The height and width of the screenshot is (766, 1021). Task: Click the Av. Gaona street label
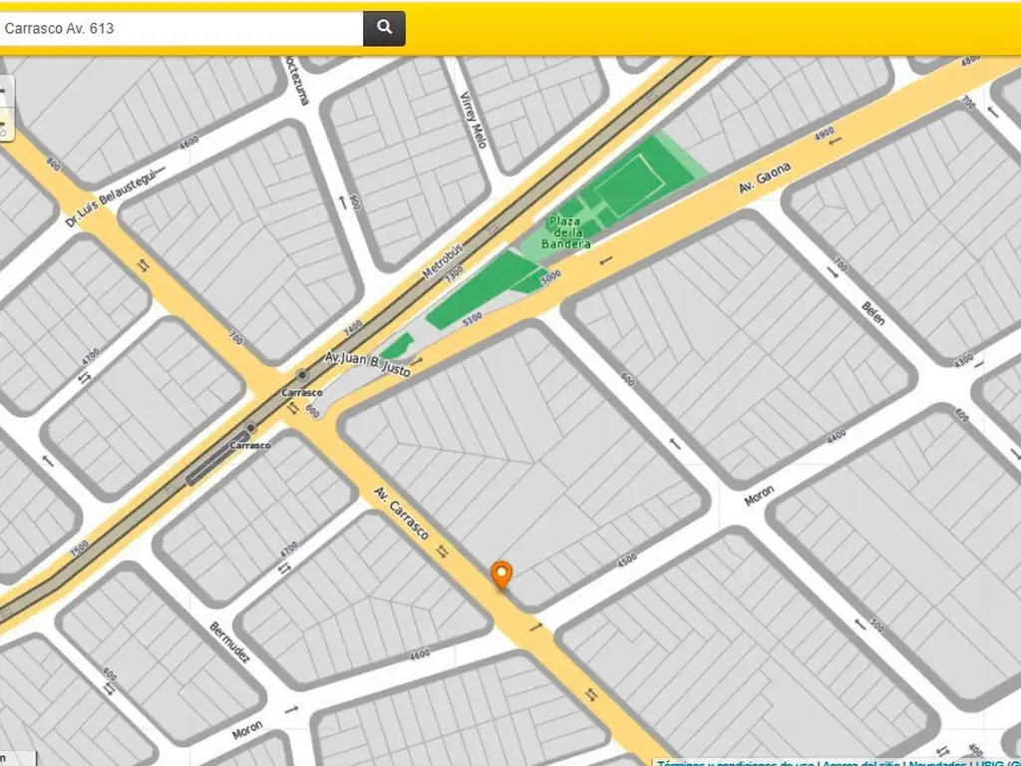[x=765, y=179]
